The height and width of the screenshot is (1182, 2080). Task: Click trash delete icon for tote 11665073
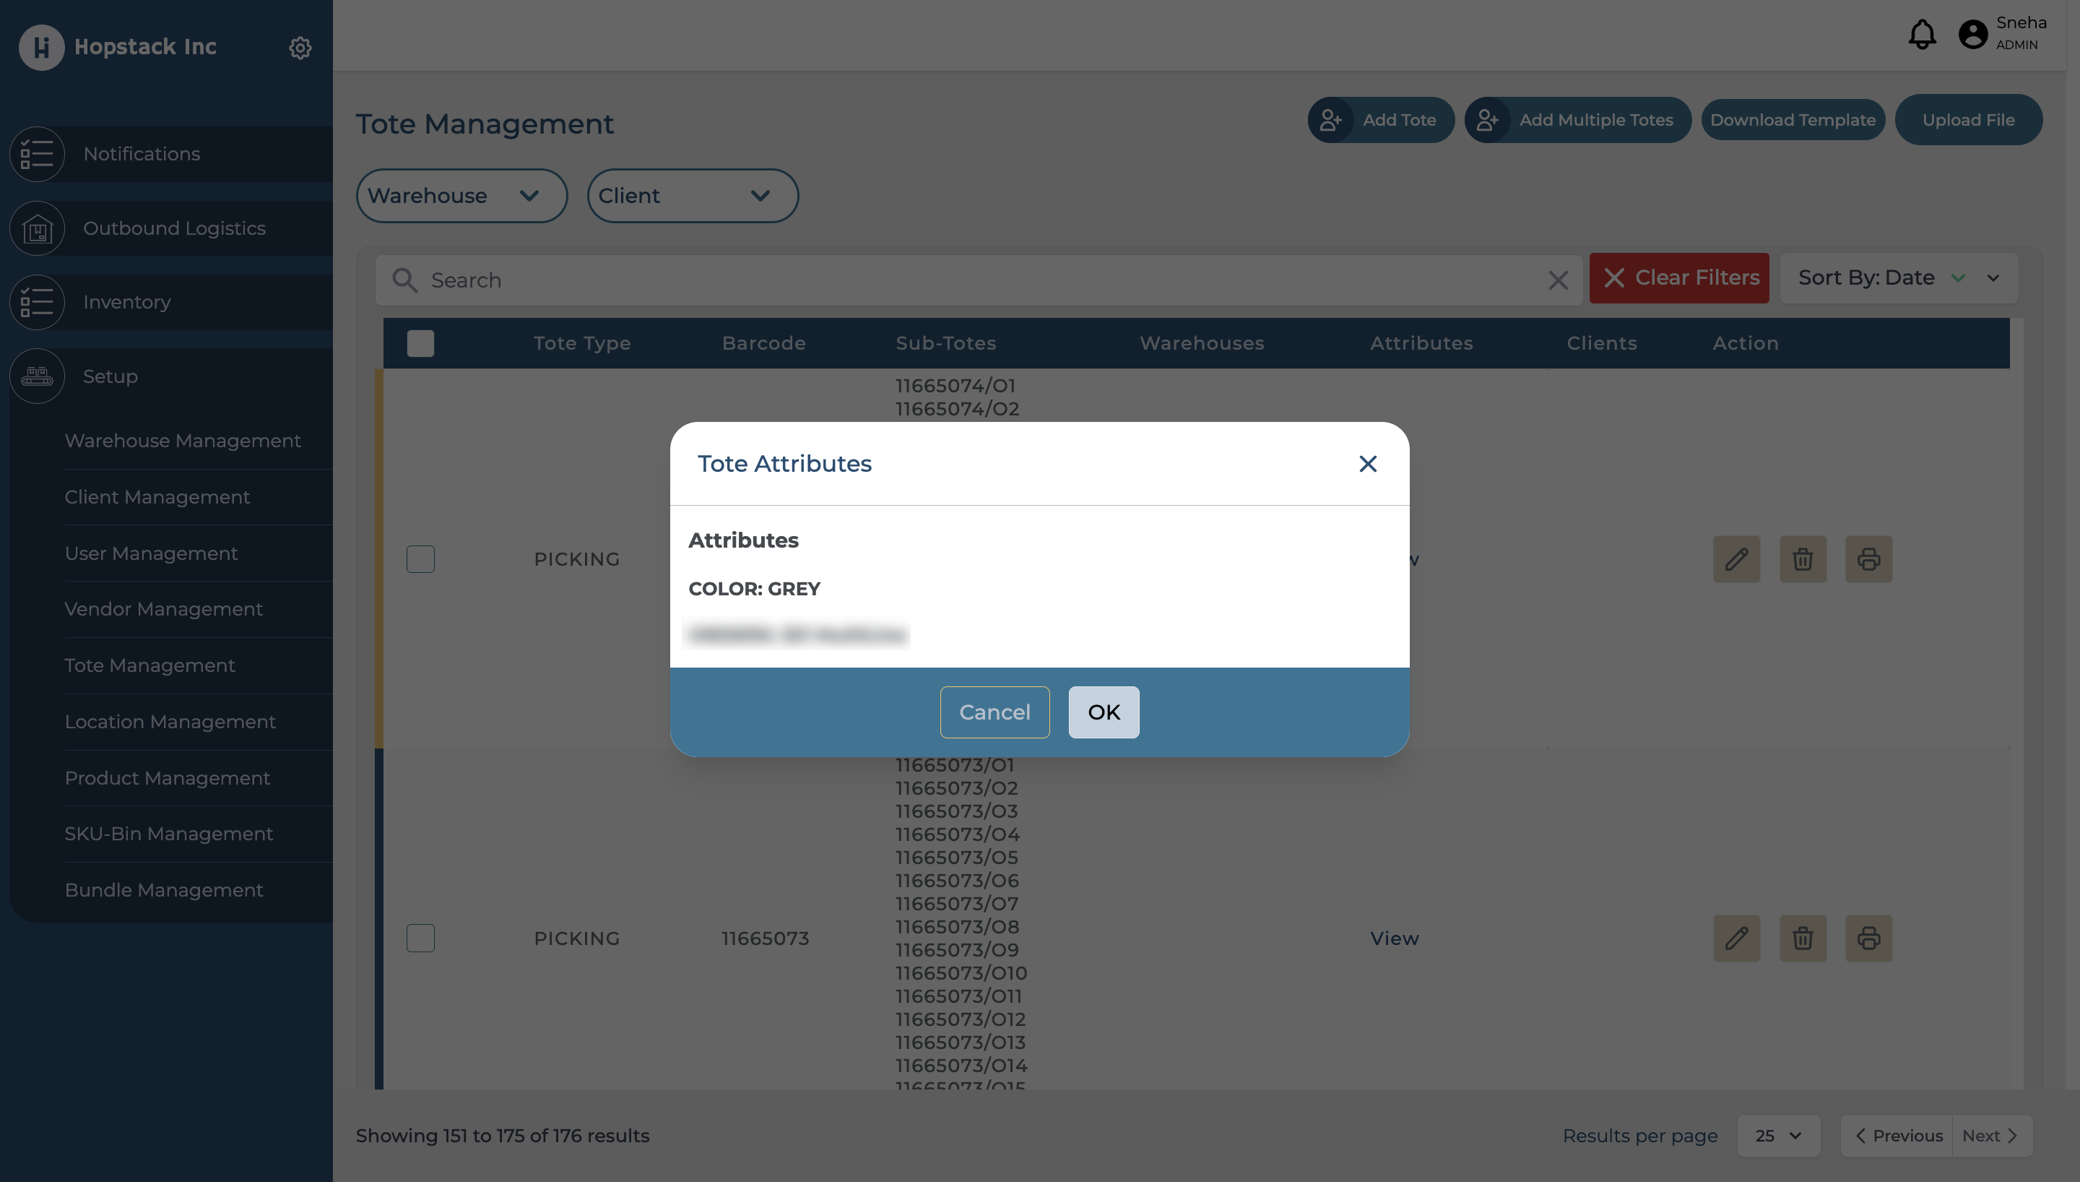tap(1803, 939)
